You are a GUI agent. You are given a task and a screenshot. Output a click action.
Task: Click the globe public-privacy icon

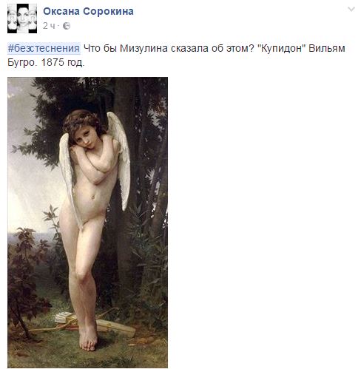pyautogui.click(x=67, y=26)
